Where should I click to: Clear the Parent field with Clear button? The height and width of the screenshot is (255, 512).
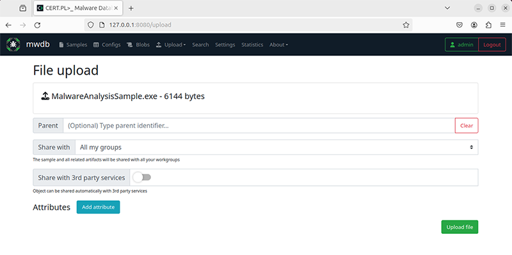pos(467,125)
